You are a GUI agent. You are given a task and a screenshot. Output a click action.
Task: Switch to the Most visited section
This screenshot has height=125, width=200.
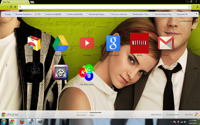point(81,115)
